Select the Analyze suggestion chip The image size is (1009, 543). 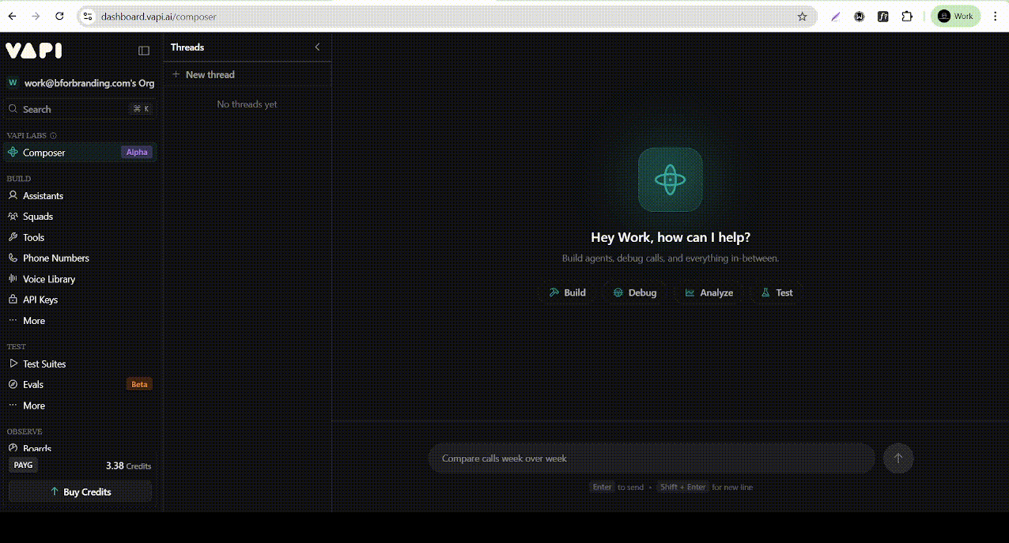pyautogui.click(x=709, y=292)
